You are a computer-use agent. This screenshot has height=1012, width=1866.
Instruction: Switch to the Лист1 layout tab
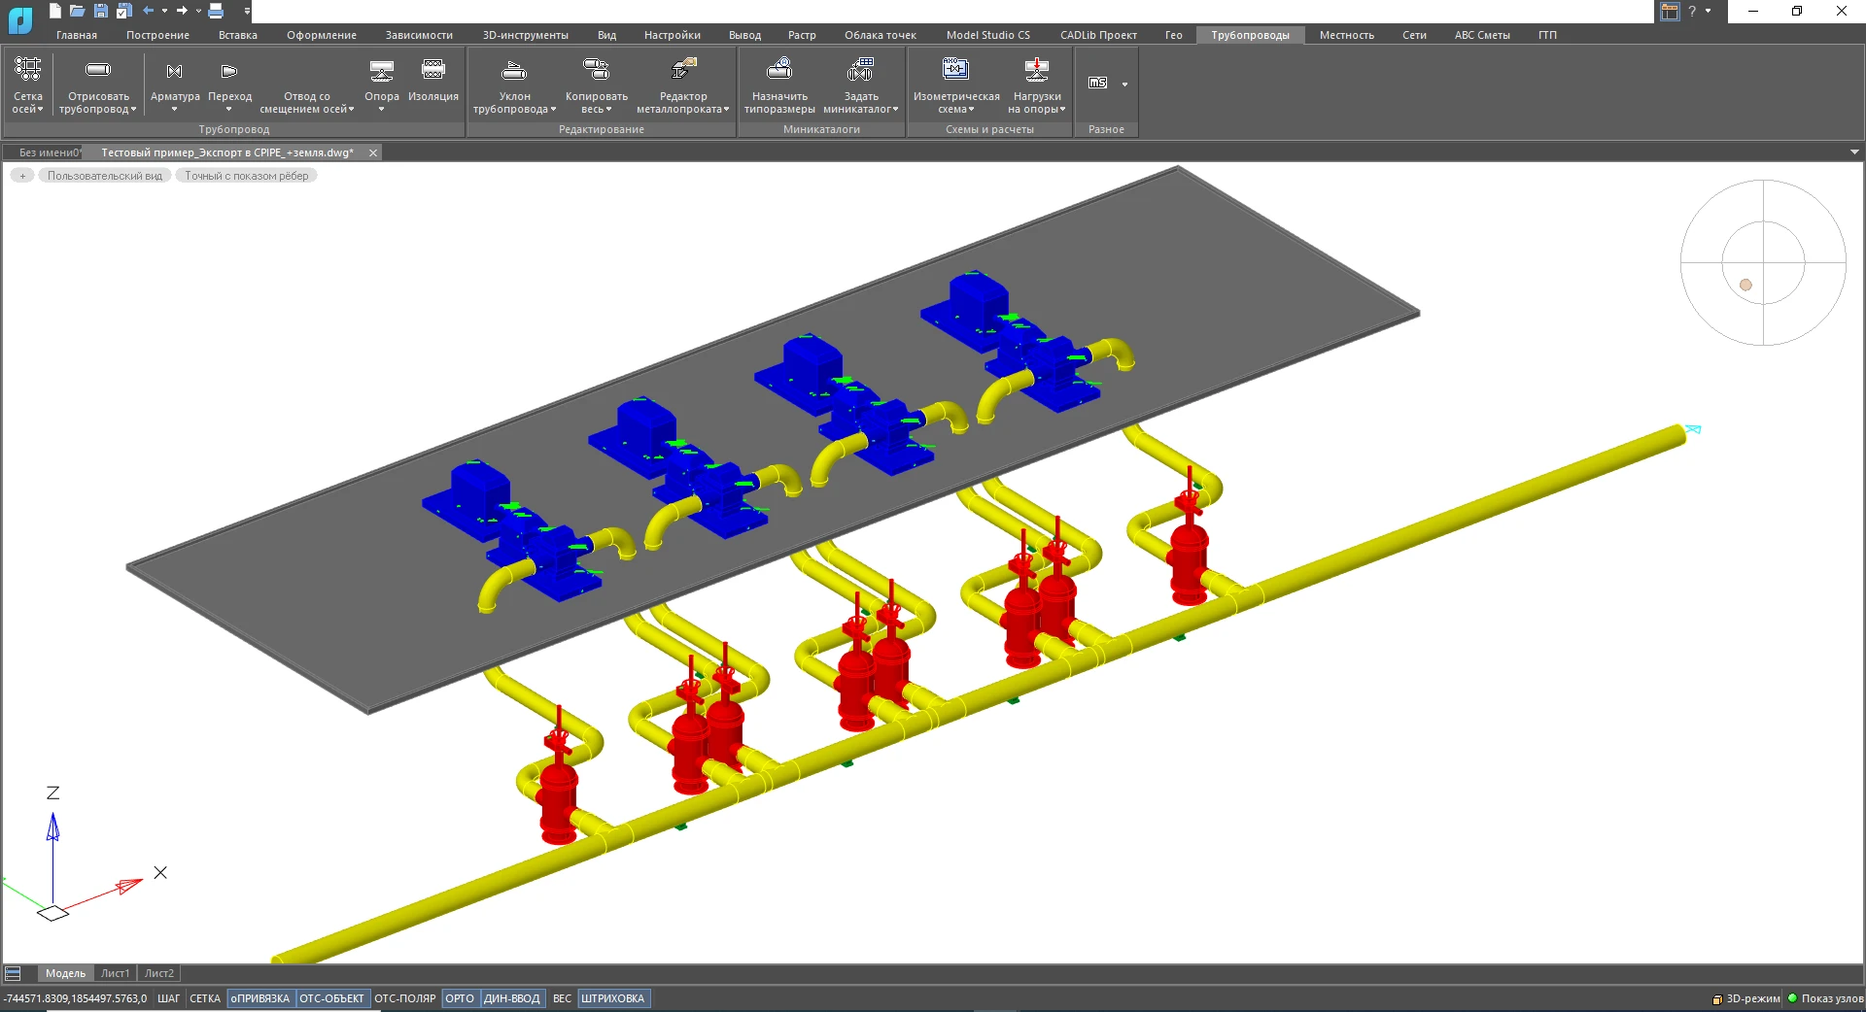[x=115, y=973]
